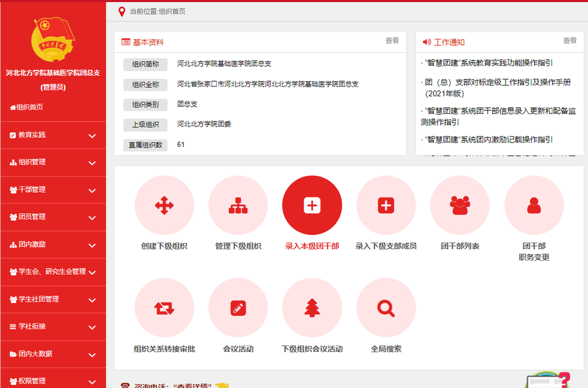This screenshot has width=588, height=388.
Task: Expand 团员管理 chevron arrow
Action: 92,218
